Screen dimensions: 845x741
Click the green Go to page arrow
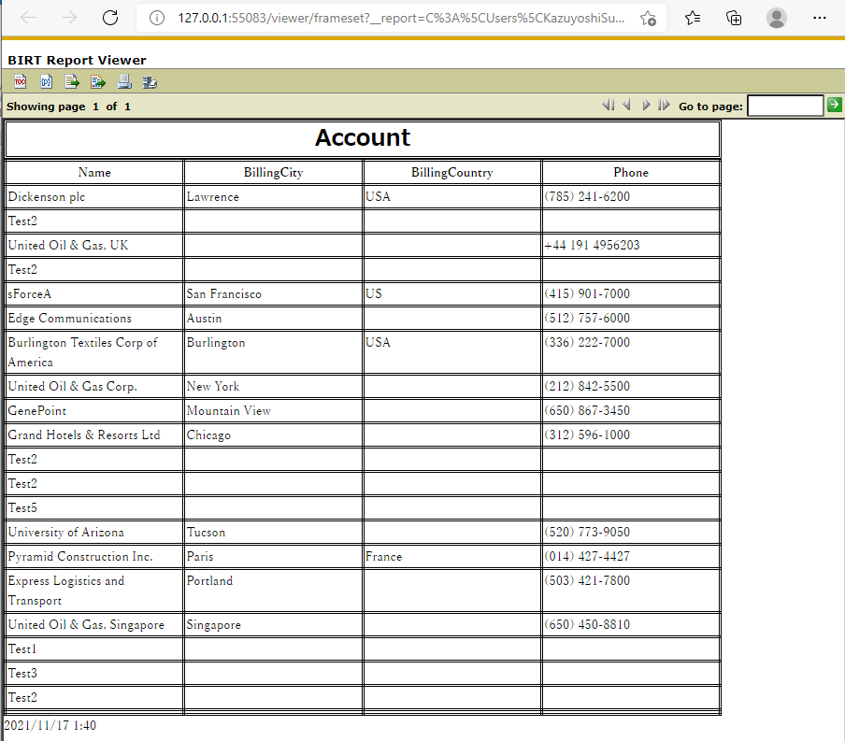click(834, 105)
